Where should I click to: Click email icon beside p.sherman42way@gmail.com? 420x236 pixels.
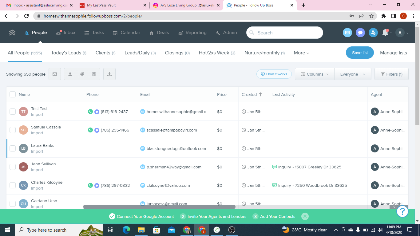point(143,167)
